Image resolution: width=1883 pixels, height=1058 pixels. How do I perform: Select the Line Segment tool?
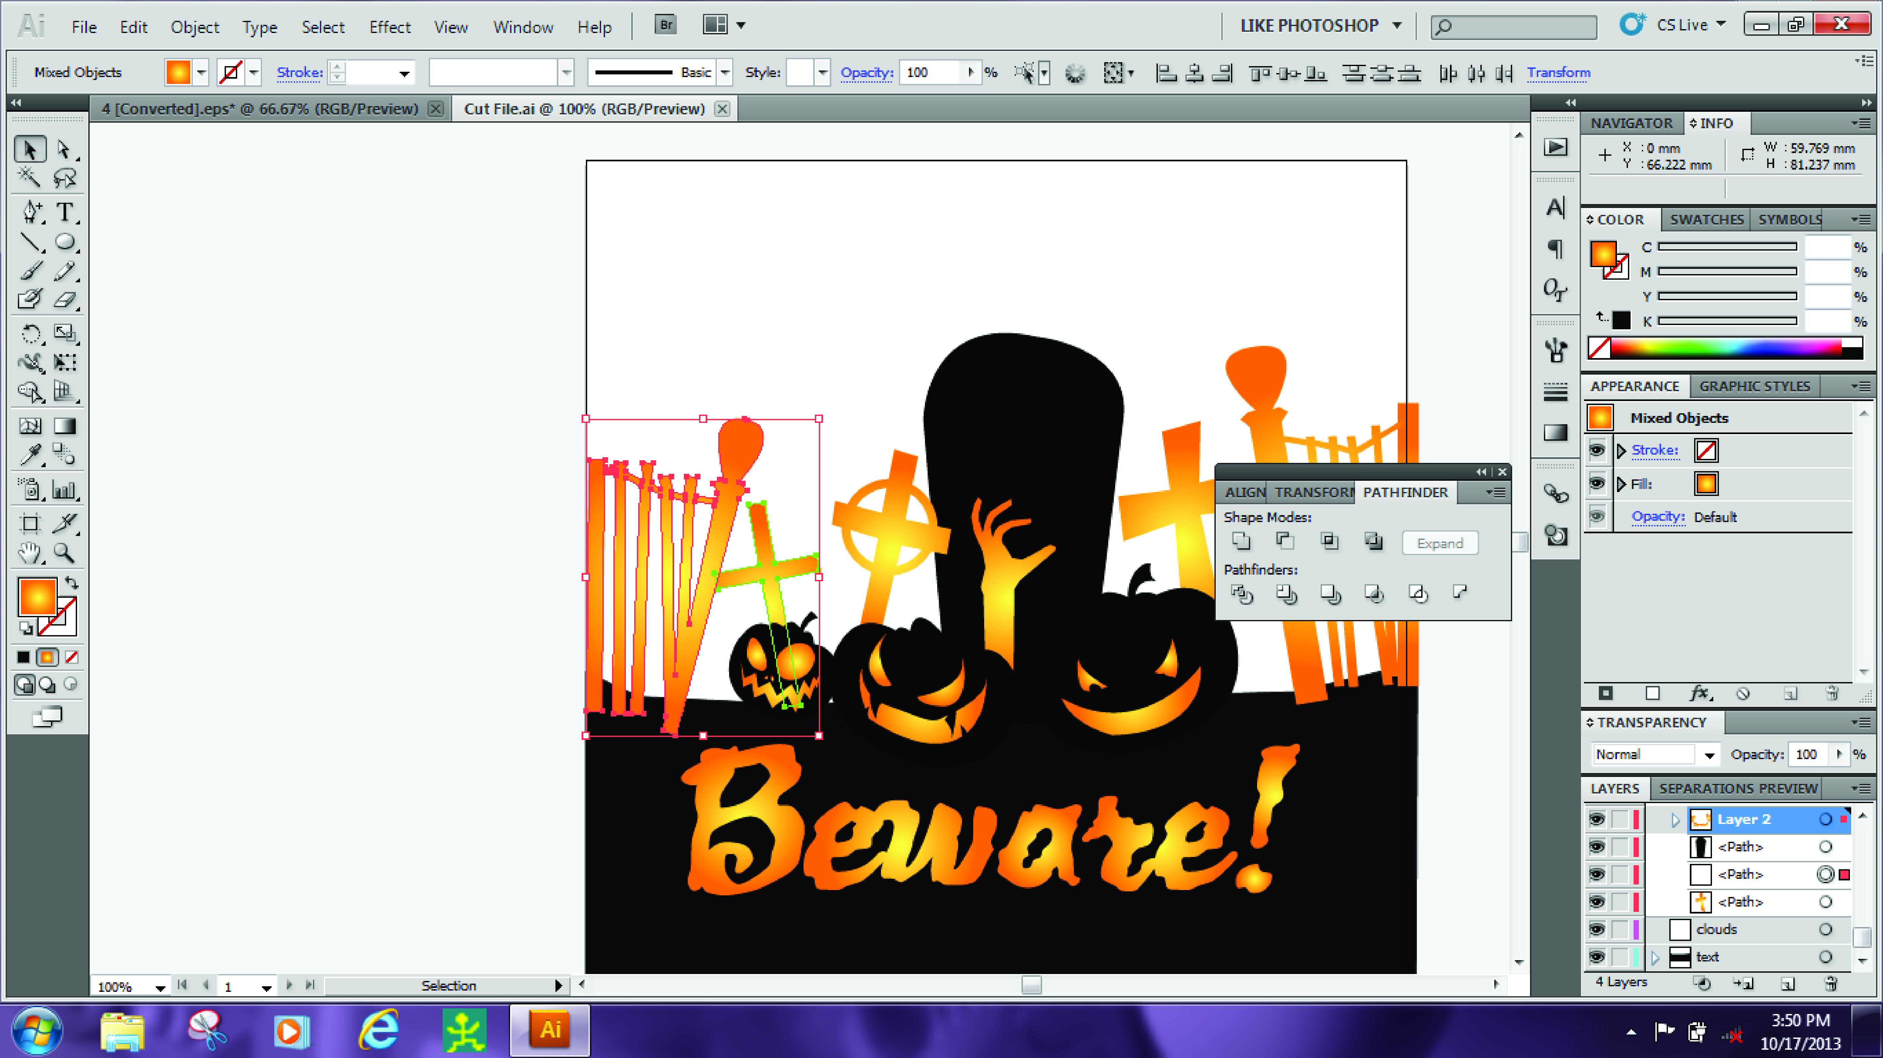[30, 241]
